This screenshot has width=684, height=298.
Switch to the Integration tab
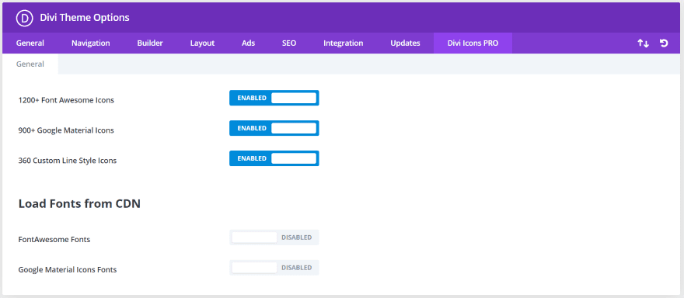[x=344, y=43]
